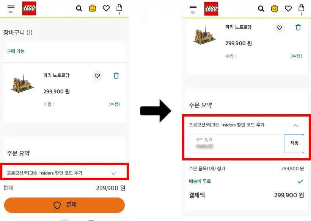This screenshot has height=221, width=311.
Task: Open the 메뉴 hamburger menu
Action: [11, 8]
